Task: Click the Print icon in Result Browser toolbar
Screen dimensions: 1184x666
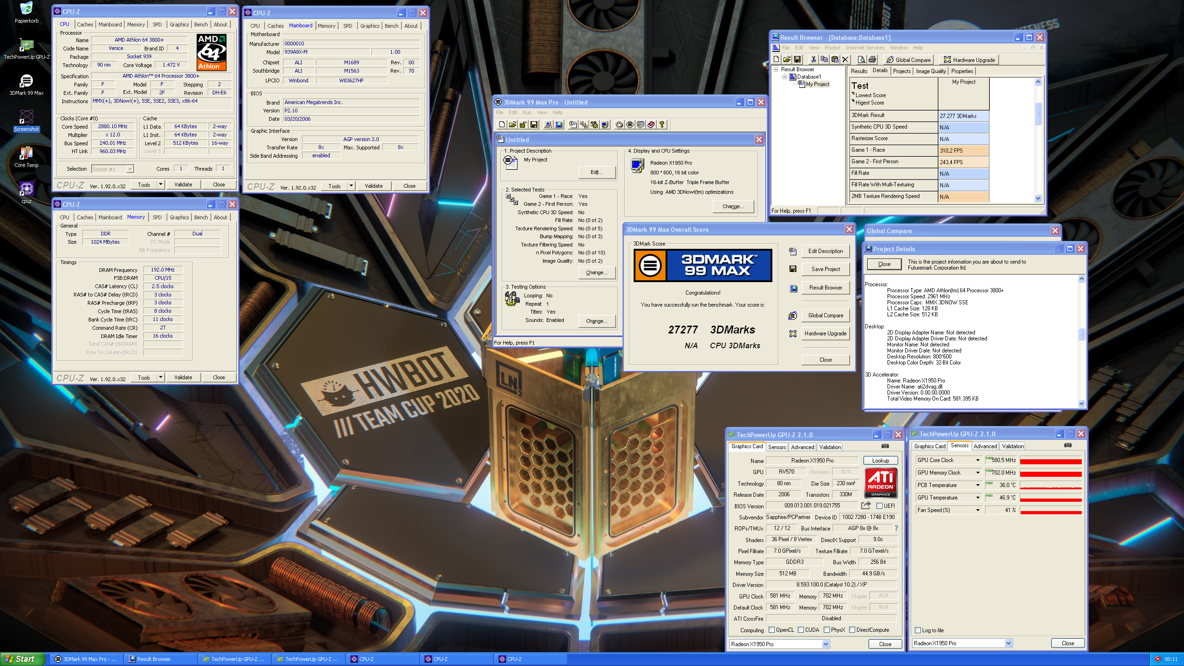Action: coord(872,59)
